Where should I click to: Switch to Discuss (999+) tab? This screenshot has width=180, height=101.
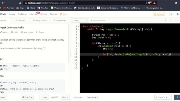(40, 20)
